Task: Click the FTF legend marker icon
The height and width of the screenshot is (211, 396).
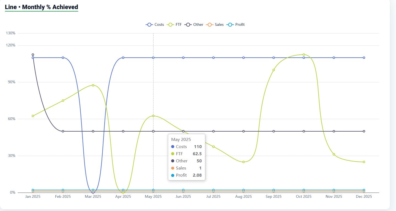Action: (171, 24)
